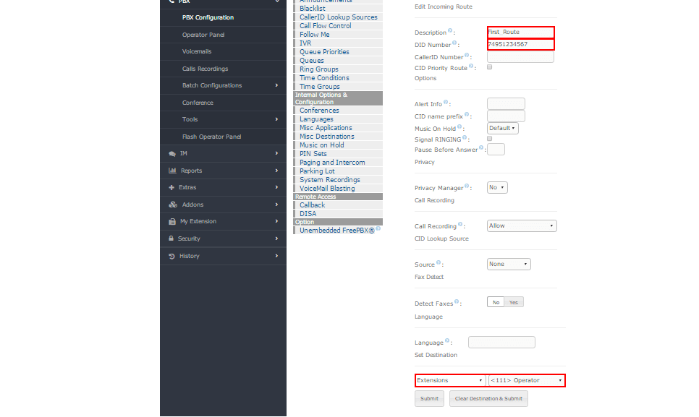Open the Call Recording Allow dropdown
Image resolution: width=699 pixels, height=417 pixels.
522,225
